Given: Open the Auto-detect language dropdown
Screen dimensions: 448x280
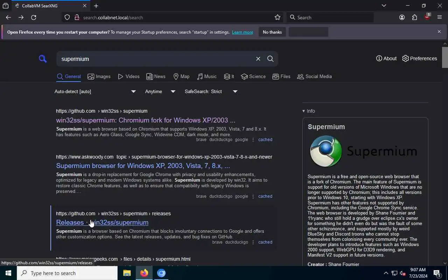Looking at the screenshot, I should tap(95, 91).
